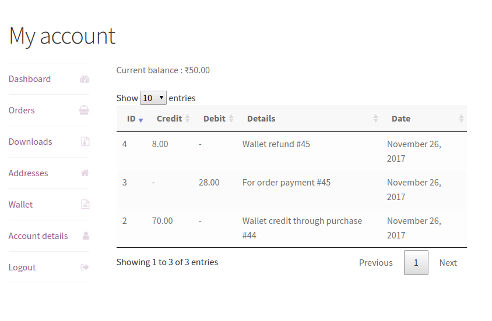The height and width of the screenshot is (321, 492).
Task: Click the Downloads file icon
Action: pyautogui.click(x=85, y=142)
